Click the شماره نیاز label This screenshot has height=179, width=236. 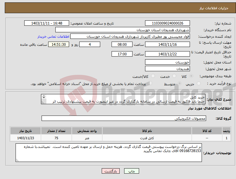click(223, 24)
